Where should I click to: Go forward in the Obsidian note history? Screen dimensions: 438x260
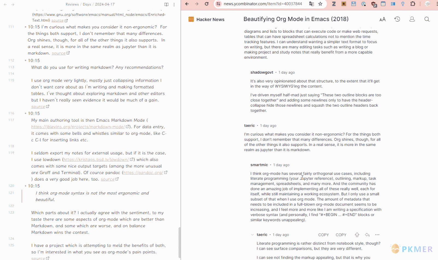pyautogui.click(x=13, y=5)
